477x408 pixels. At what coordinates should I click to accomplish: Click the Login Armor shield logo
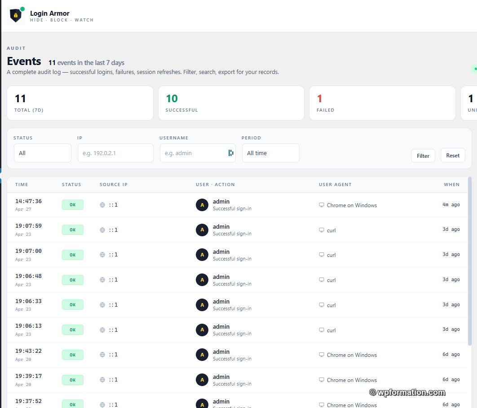coord(16,16)
